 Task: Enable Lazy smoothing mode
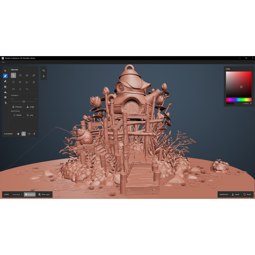coord(30,115)
